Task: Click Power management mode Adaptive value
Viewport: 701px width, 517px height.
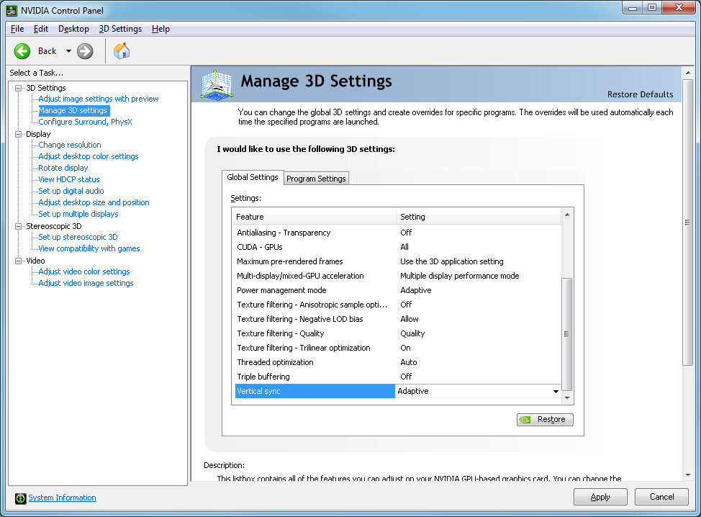Action: 416,290
